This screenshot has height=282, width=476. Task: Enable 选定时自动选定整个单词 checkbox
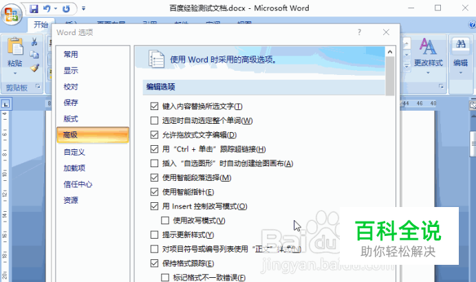point(154,120)
